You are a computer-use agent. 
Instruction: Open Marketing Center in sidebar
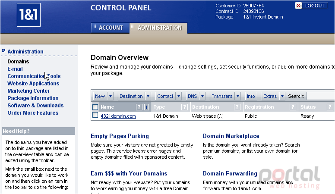[28, 91]
